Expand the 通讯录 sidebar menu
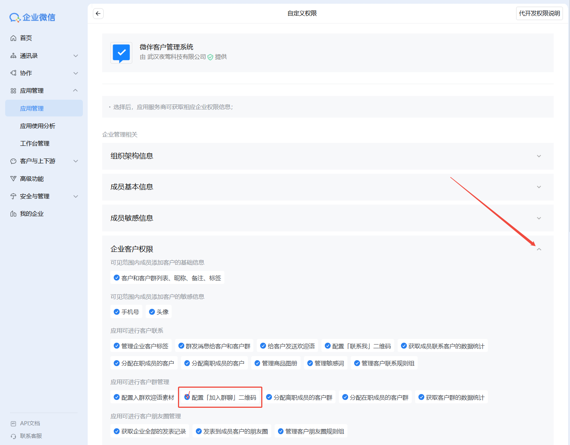 [76, 56]
